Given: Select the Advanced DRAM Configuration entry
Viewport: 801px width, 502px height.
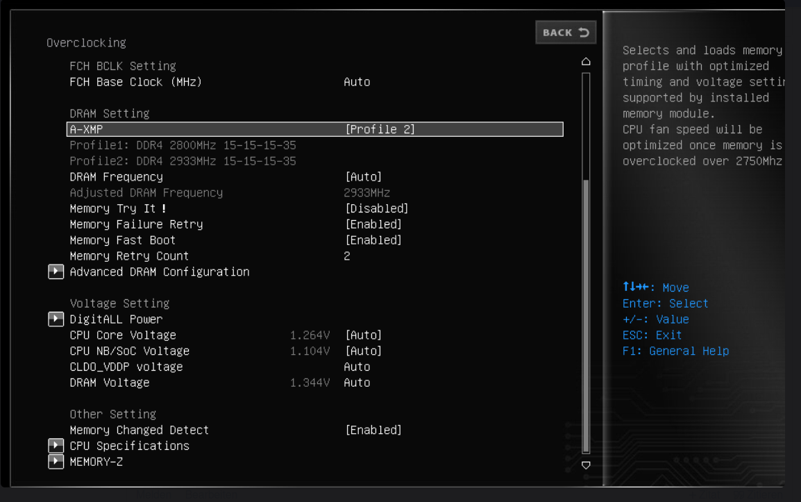Looking at the screenshot, I should coord(160,271).
